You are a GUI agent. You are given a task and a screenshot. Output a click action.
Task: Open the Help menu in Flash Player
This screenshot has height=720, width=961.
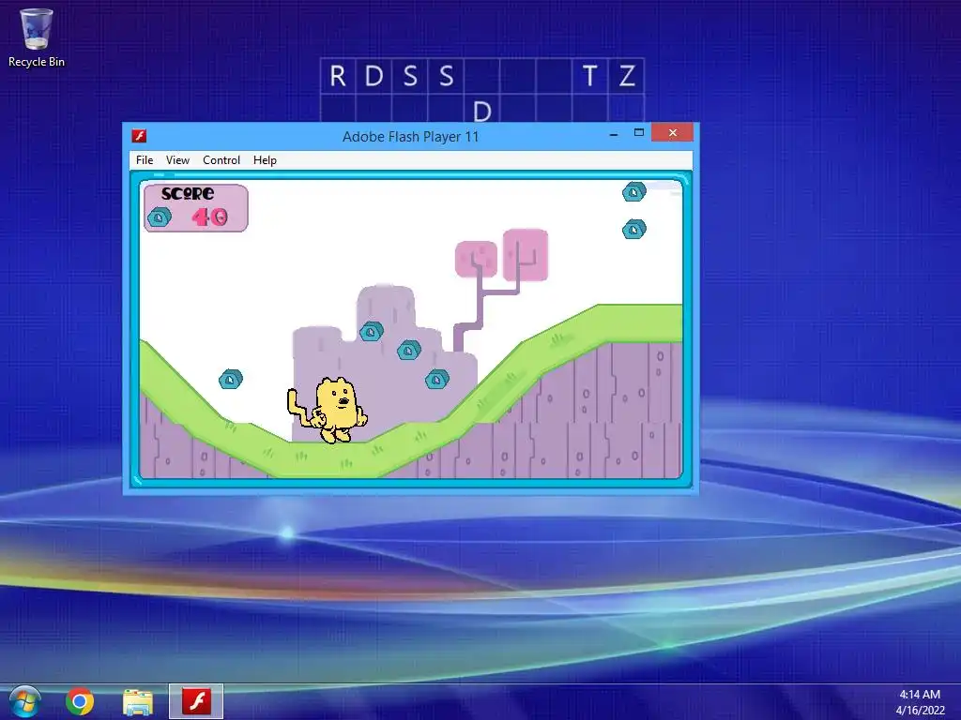pyautogui.click(x=265, y=159)
